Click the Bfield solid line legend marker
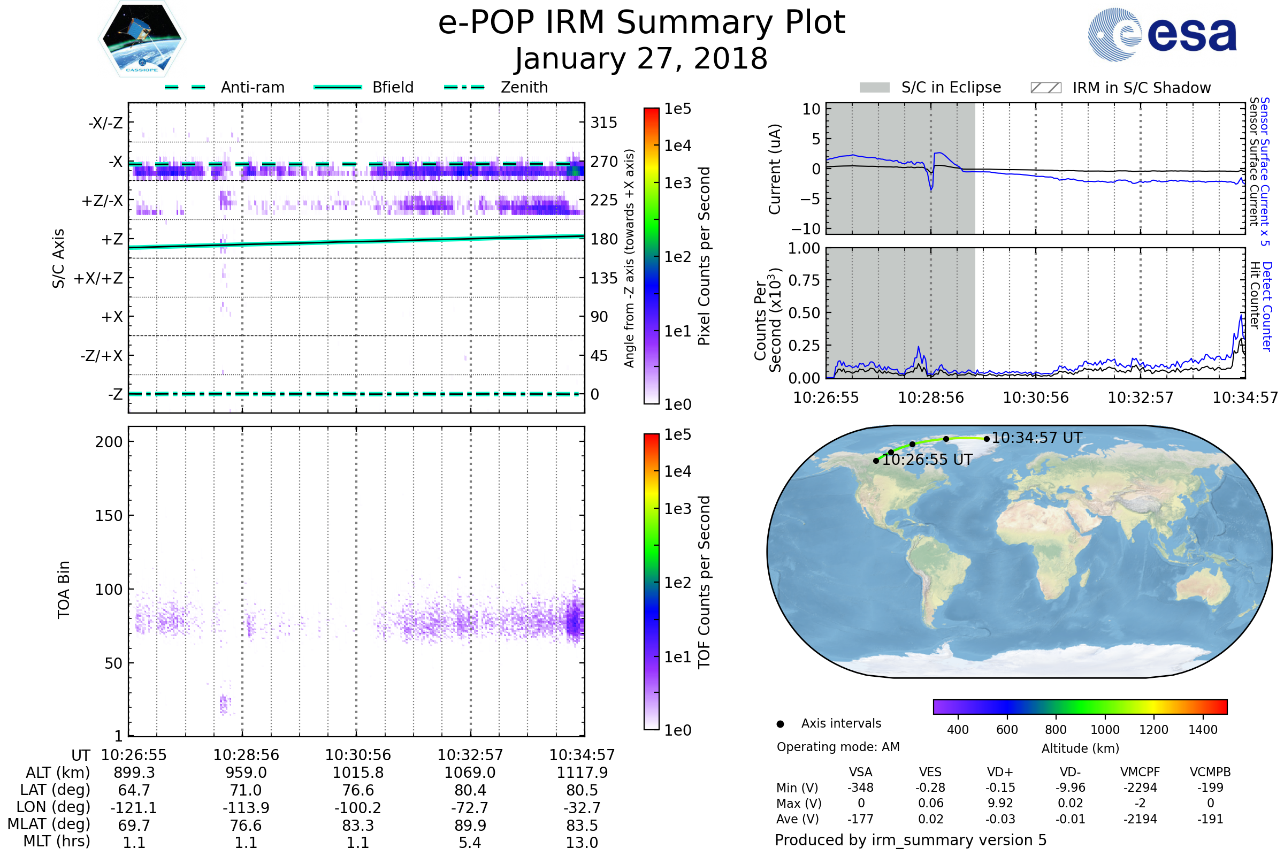The height and width of the screenshot is (856, 1284). (x=338, y=87)
